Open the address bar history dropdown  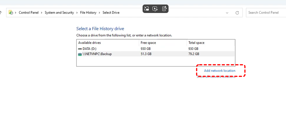pyautogui.click(x=227, y=13)
